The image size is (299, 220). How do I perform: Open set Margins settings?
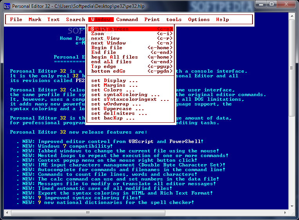[131, 85]
